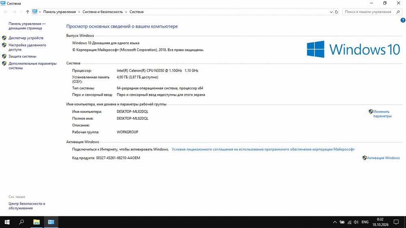
Task: Minimize the Система window
Action: pyautogui.click(x=371, y=3)
